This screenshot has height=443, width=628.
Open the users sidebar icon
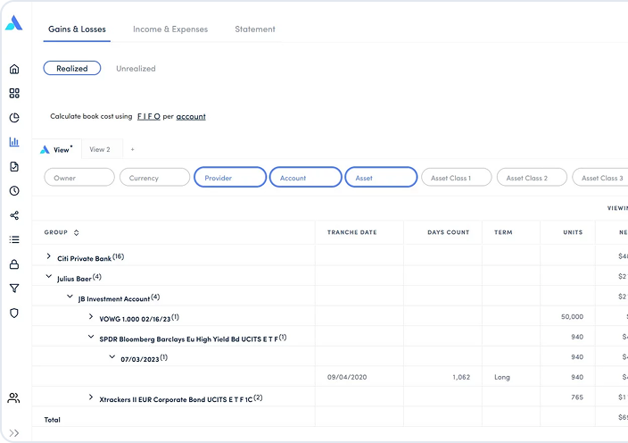[x=13, y=397]
